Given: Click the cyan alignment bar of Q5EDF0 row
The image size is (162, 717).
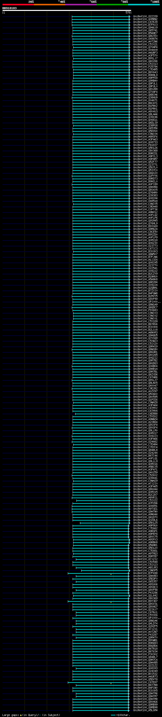Looking at the screenshot, I should click(x=101, y=579).
